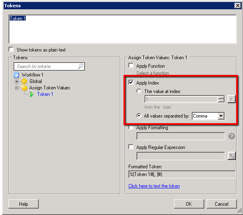
Task: Expand the Global tree node
Action: point(17,81)
